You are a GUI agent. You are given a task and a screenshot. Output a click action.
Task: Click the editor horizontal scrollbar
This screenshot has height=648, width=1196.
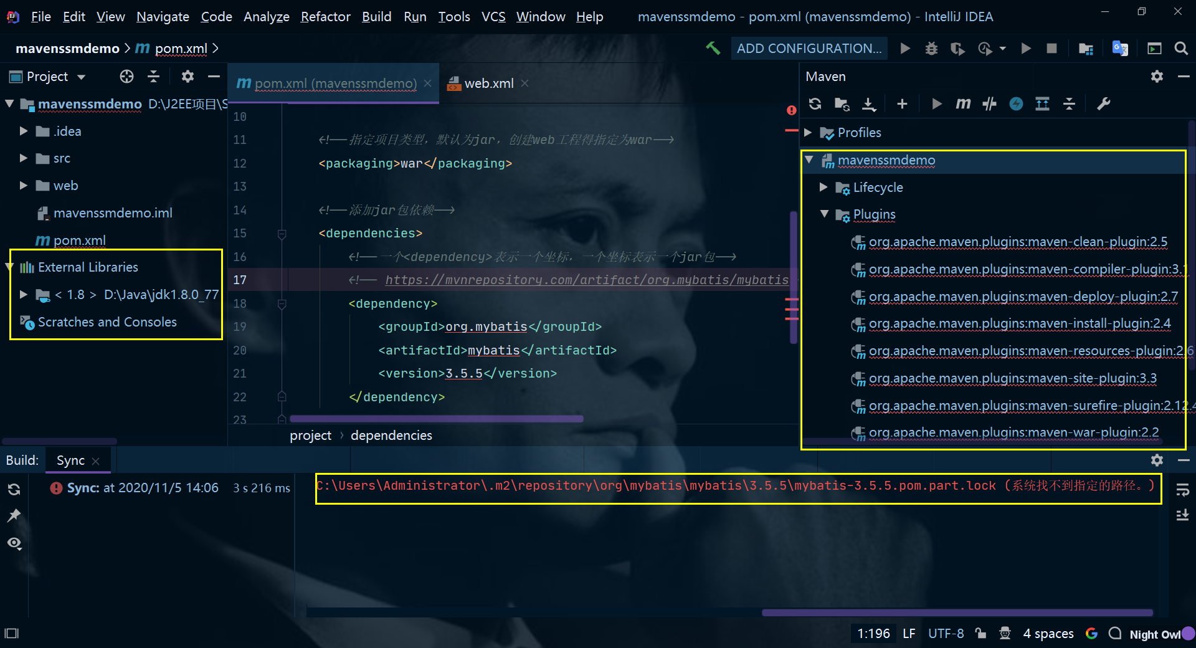(437, 419)
